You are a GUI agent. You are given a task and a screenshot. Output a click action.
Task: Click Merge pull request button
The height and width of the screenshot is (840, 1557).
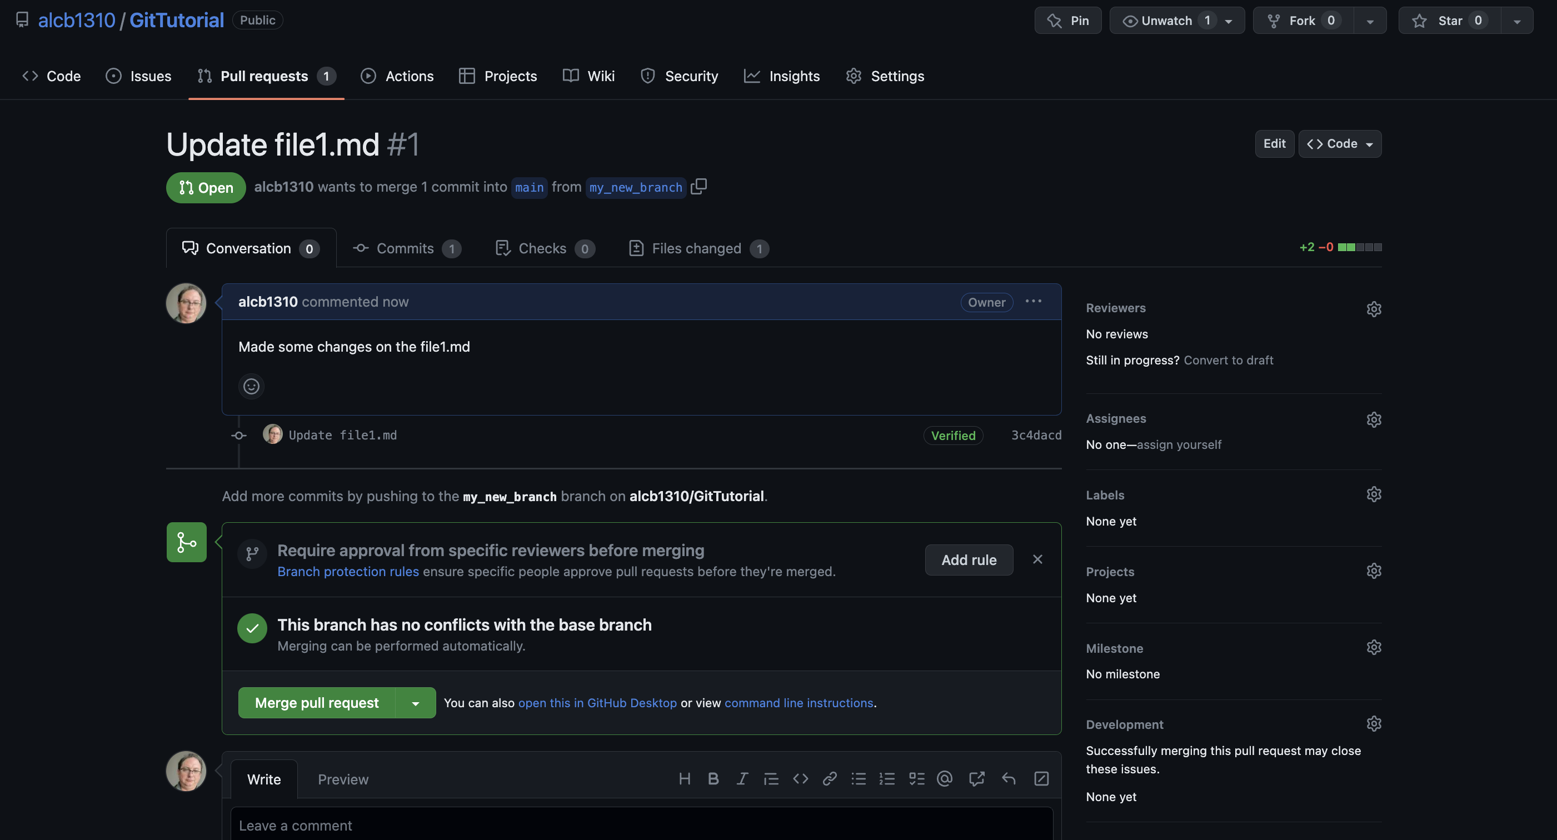point(316,703)
